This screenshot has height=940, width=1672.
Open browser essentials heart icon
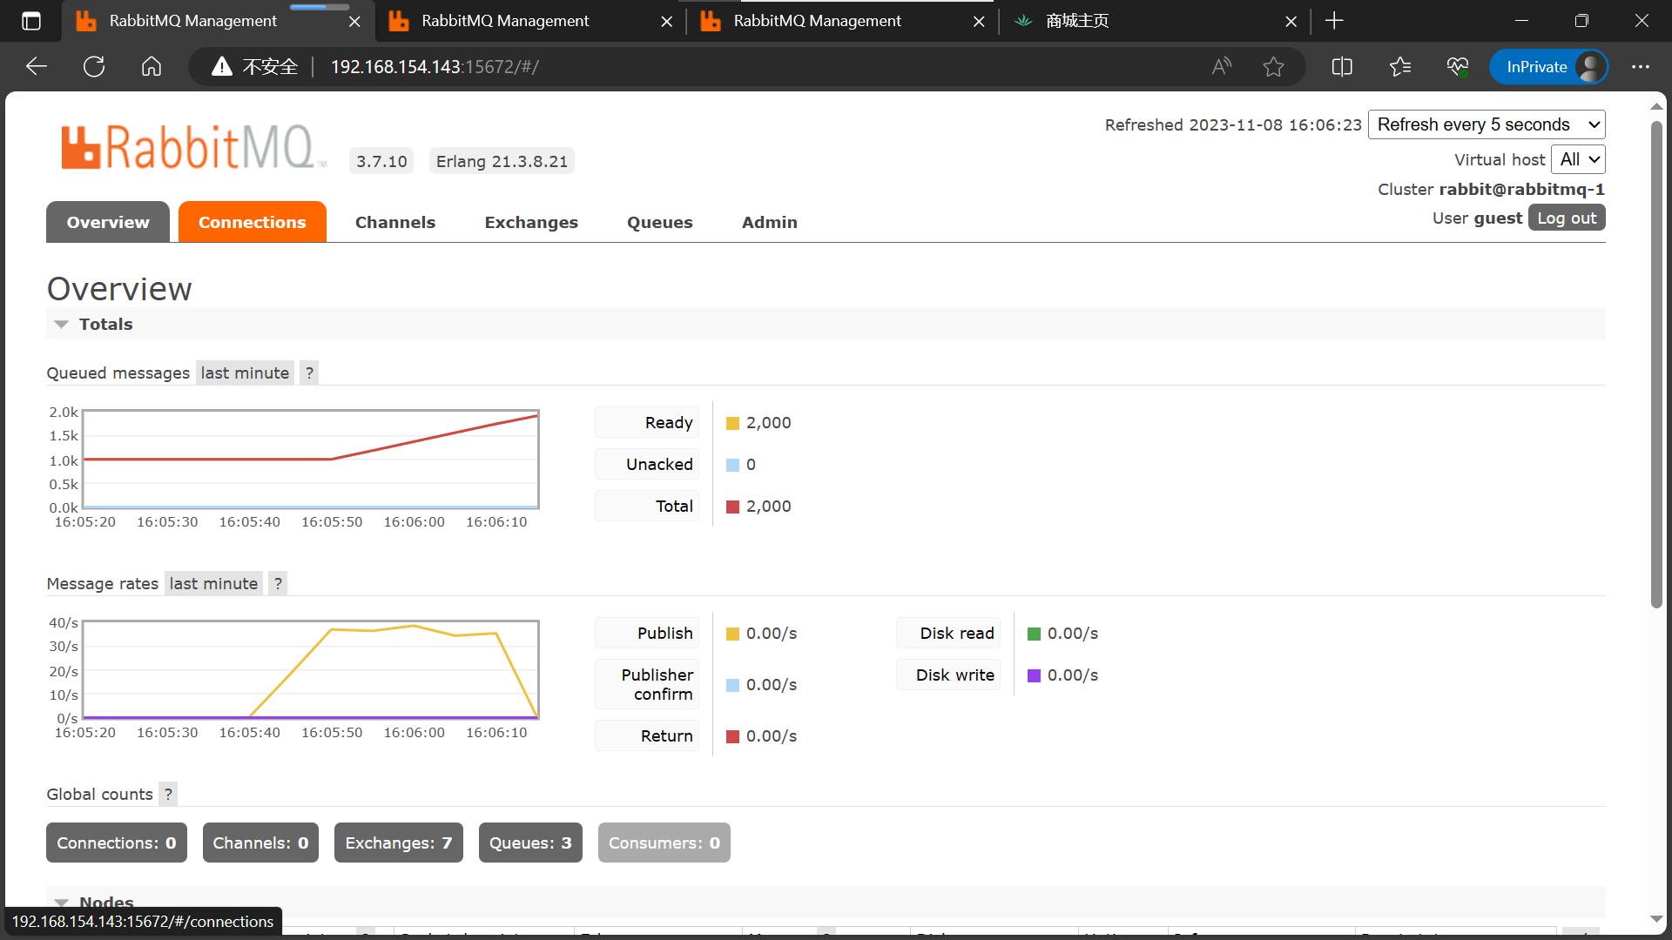coord(1458,67)
